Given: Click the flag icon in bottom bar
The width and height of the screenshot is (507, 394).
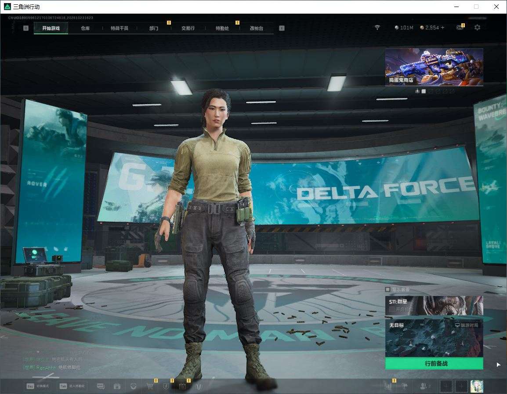Looking at the screenshot, I should click(405, 386).
